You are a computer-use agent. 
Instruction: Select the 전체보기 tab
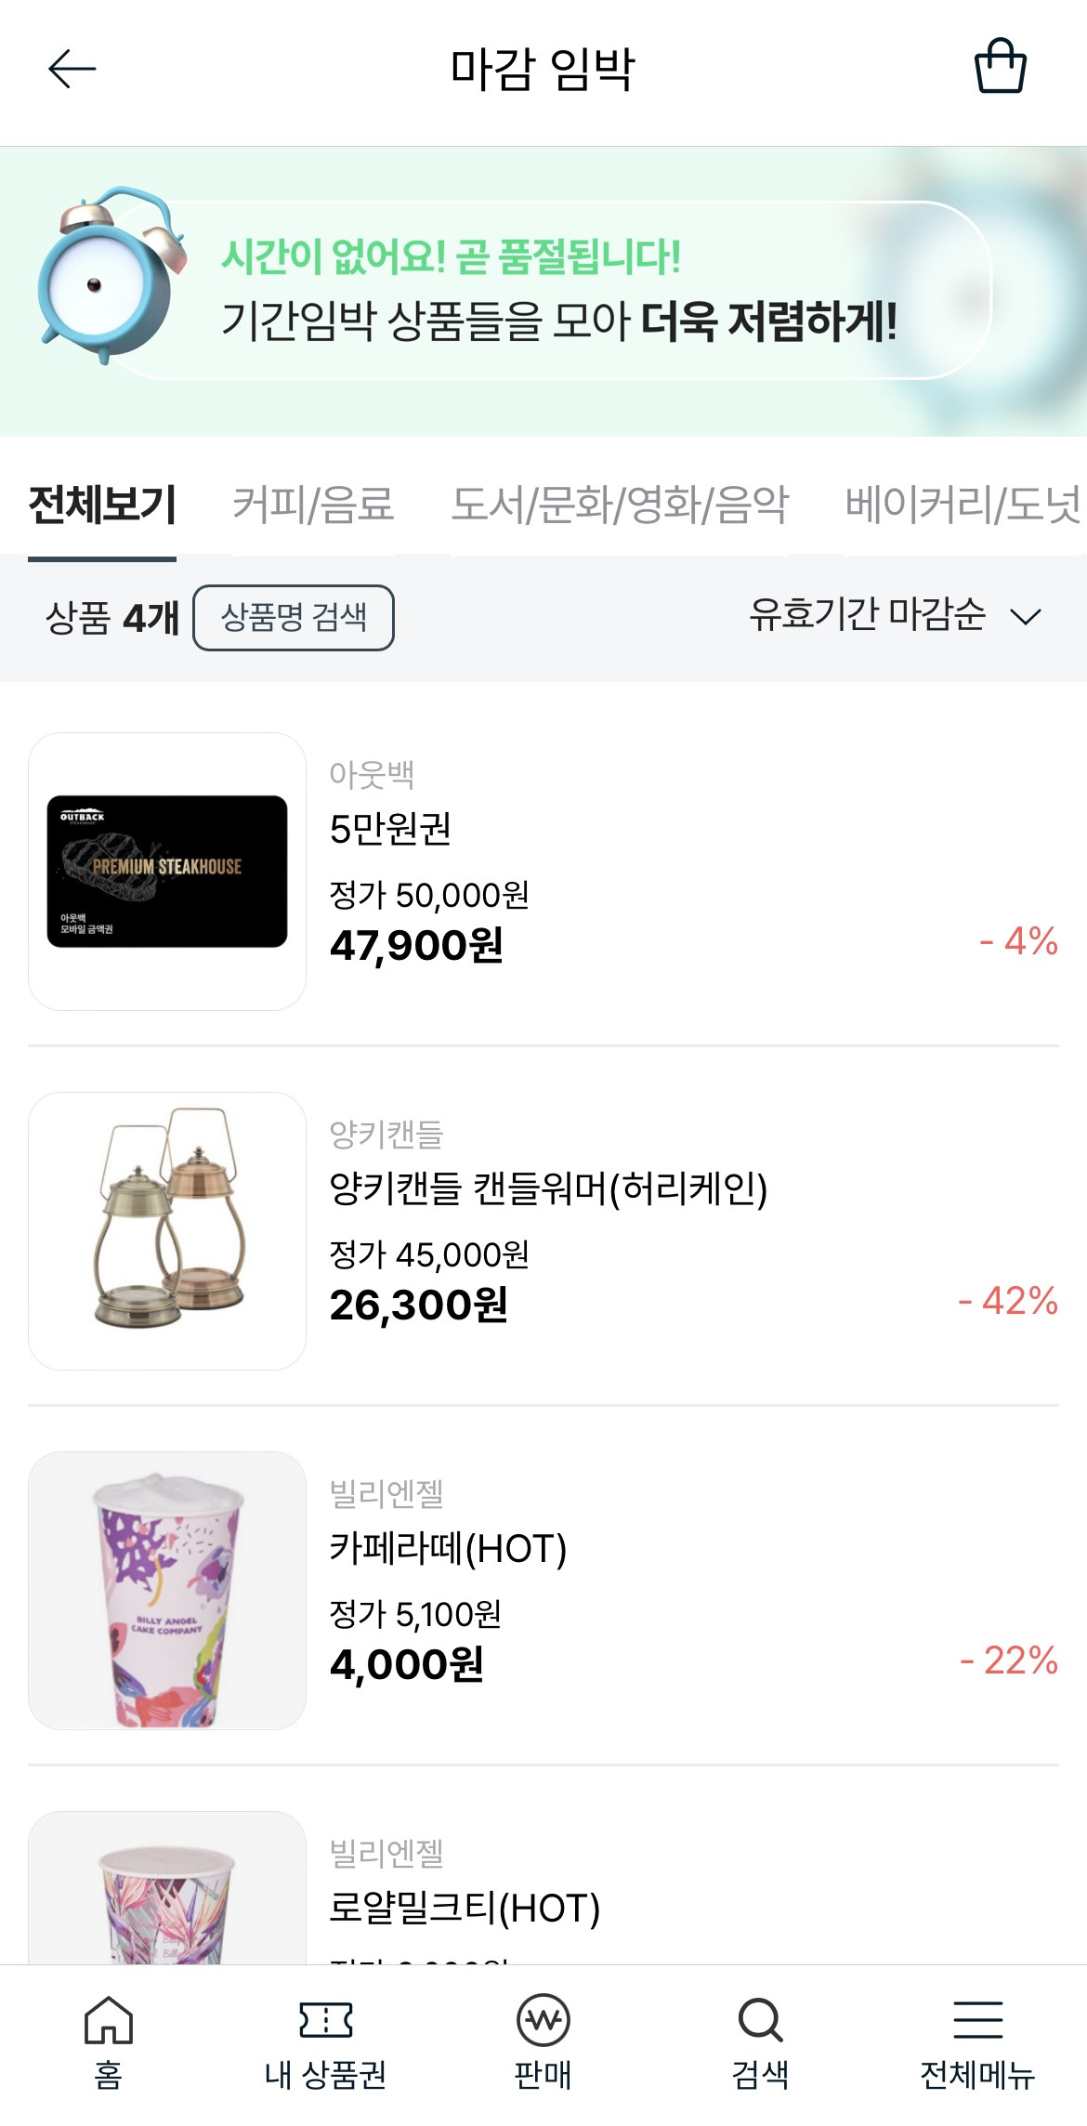pos(102,506)
